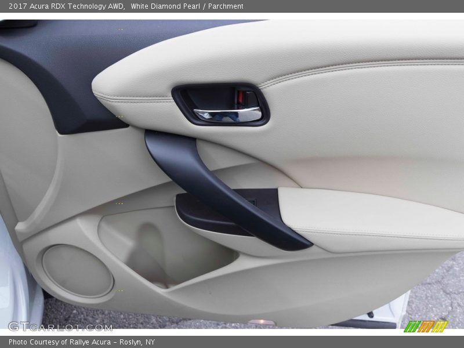Click the red door lock indicator

pyautogui.click(x=240, y=96)
